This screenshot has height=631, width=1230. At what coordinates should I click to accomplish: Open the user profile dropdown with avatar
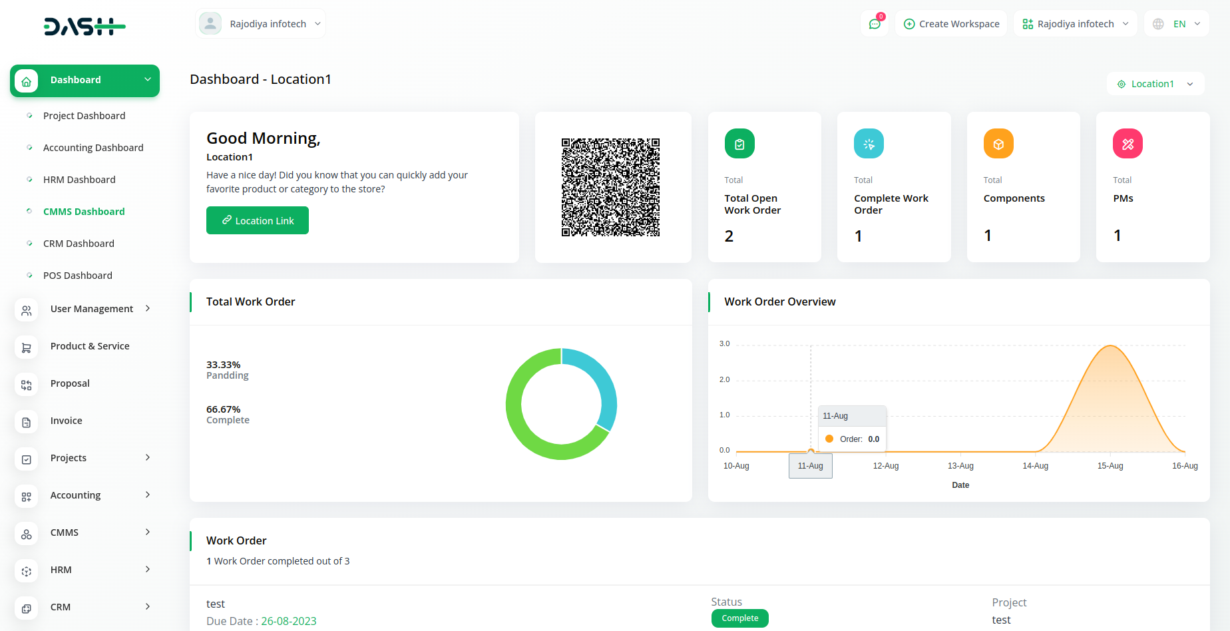[x=260, y=24]
